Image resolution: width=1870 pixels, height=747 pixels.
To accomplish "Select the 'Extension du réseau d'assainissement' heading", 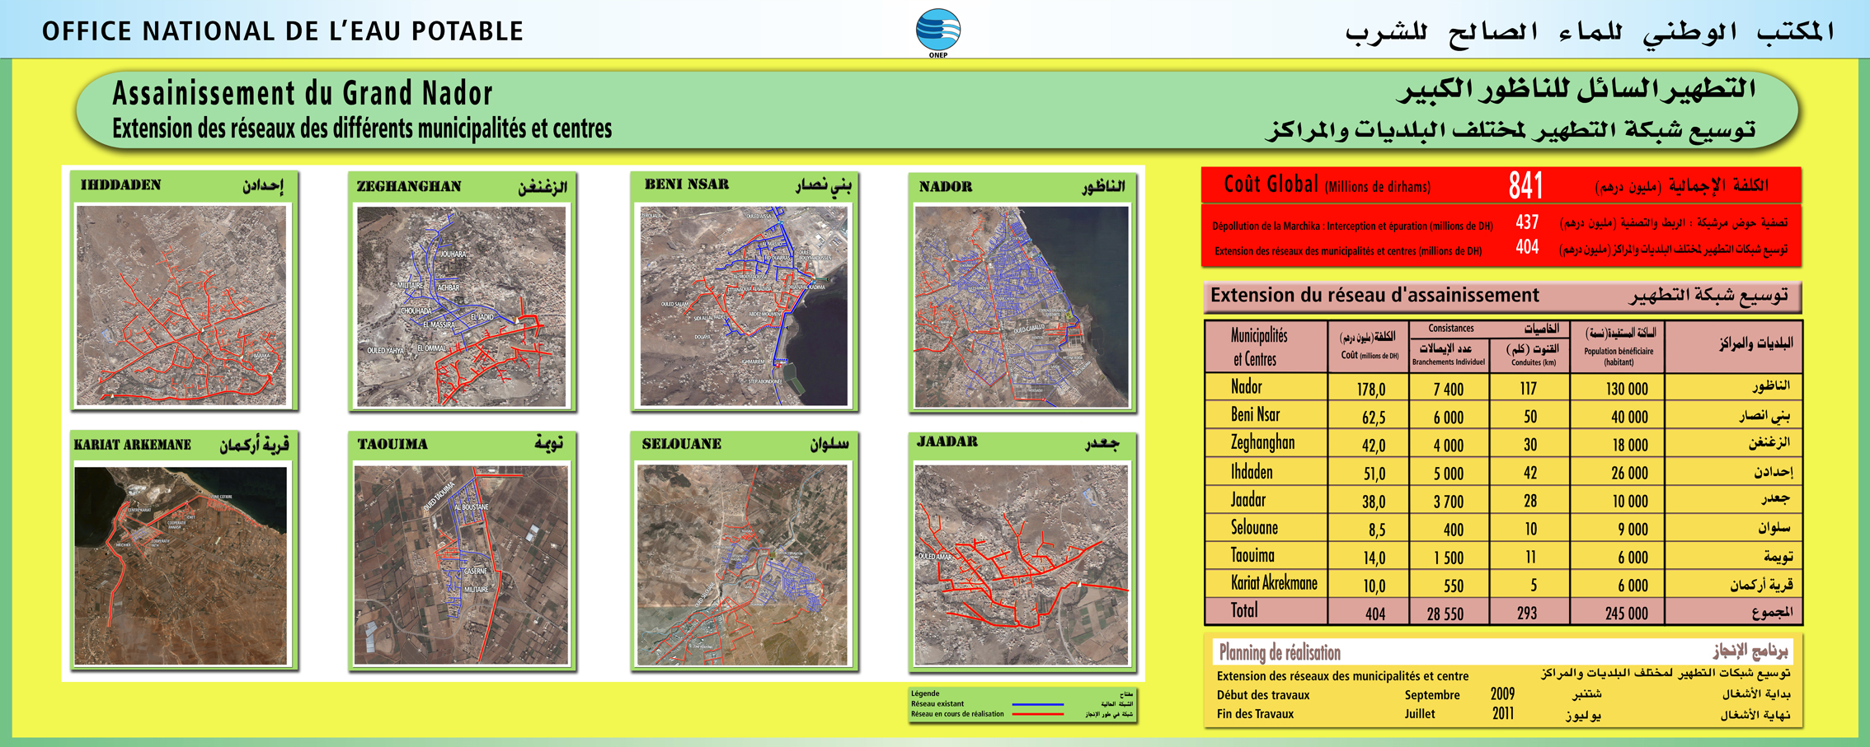I will pos(1374,296).
